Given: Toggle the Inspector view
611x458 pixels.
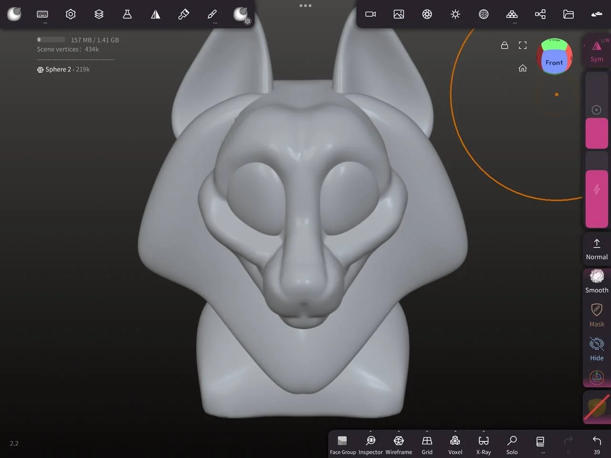Looking at the screenshot, I should (371, 444).
